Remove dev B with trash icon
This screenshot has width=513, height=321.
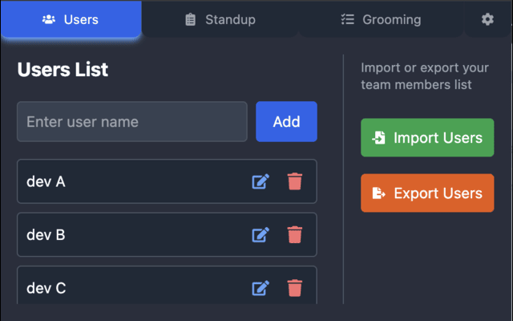point(295,234)
